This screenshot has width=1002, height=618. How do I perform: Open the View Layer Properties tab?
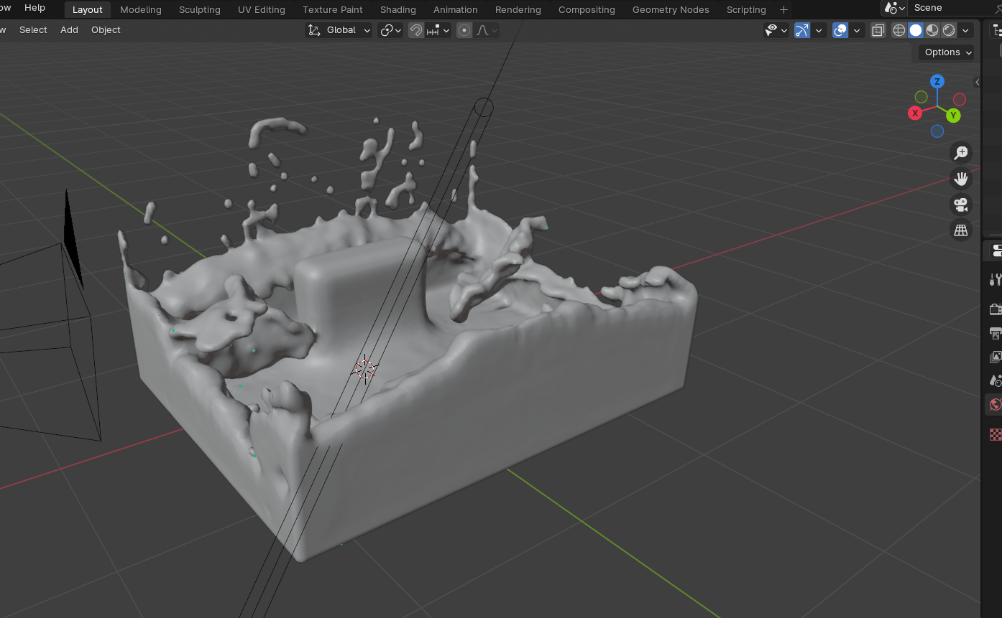[996, 357]
